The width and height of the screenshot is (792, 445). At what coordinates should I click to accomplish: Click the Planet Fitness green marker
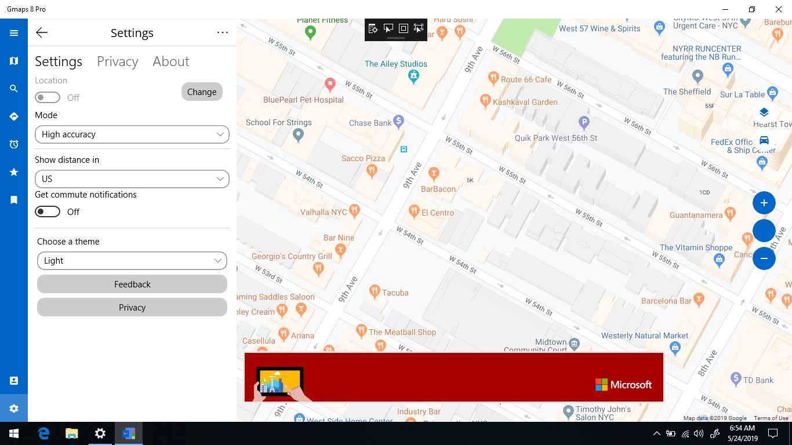point(310,32)
